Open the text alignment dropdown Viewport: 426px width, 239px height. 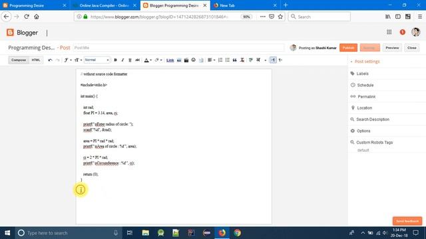211,60
